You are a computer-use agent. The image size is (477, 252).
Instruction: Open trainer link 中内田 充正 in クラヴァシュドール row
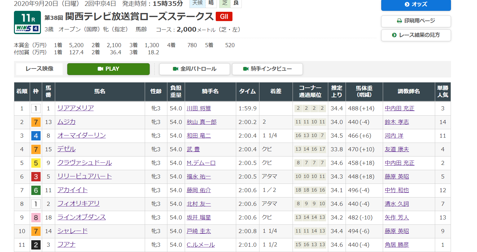tap(400, 163)
